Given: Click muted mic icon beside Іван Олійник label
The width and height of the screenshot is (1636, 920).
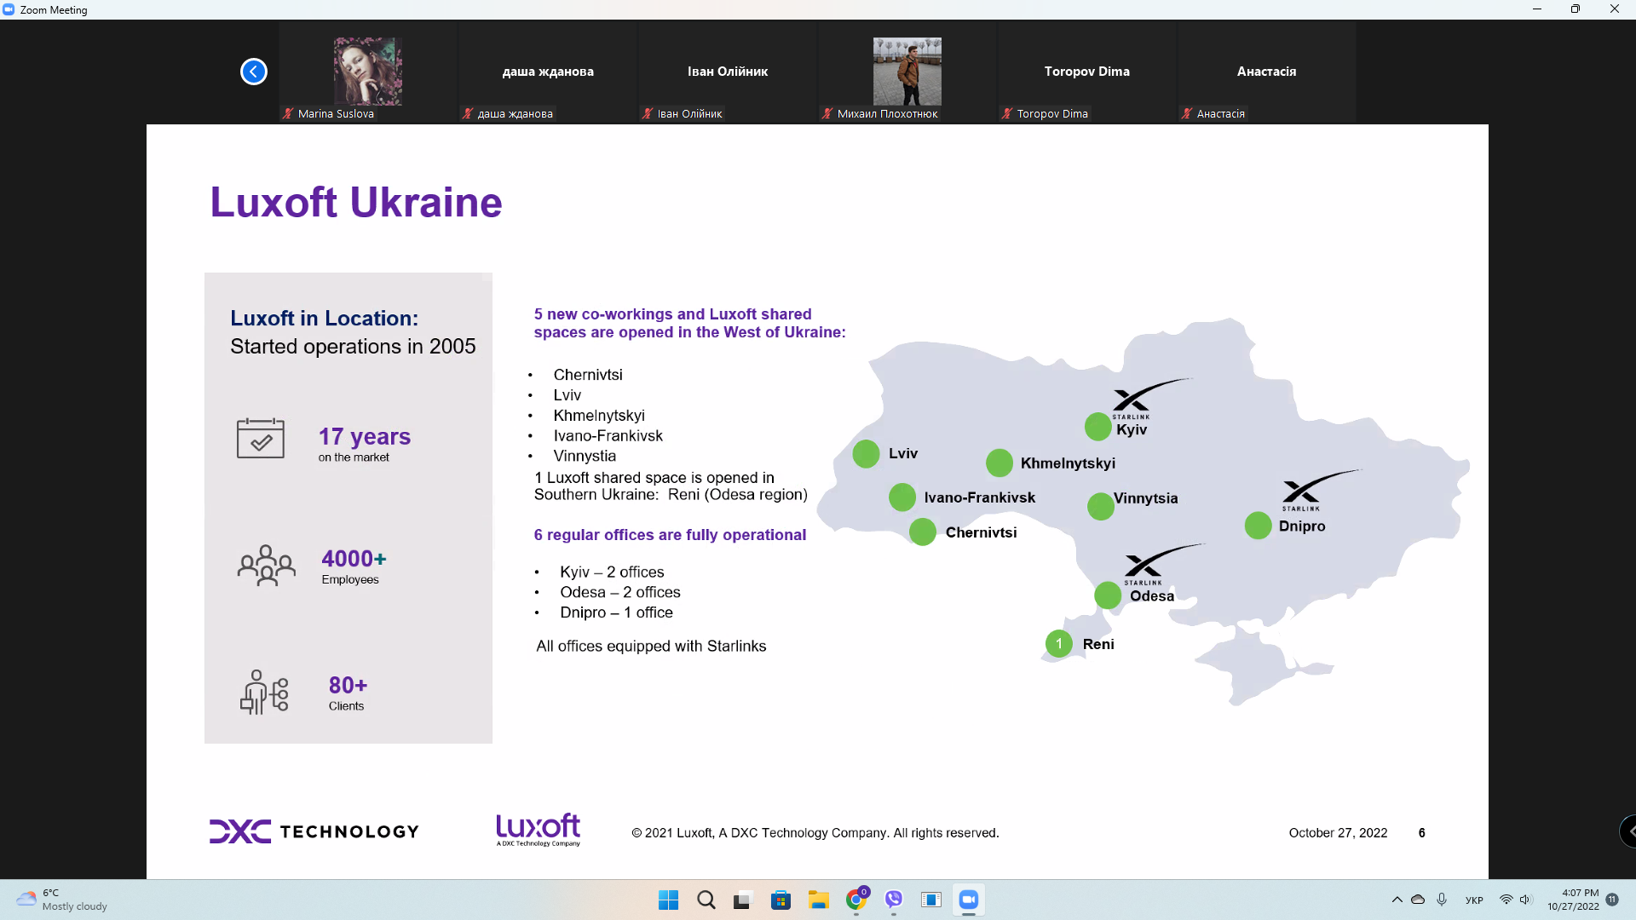Looking at the screenshot, I should click(648, 113).
